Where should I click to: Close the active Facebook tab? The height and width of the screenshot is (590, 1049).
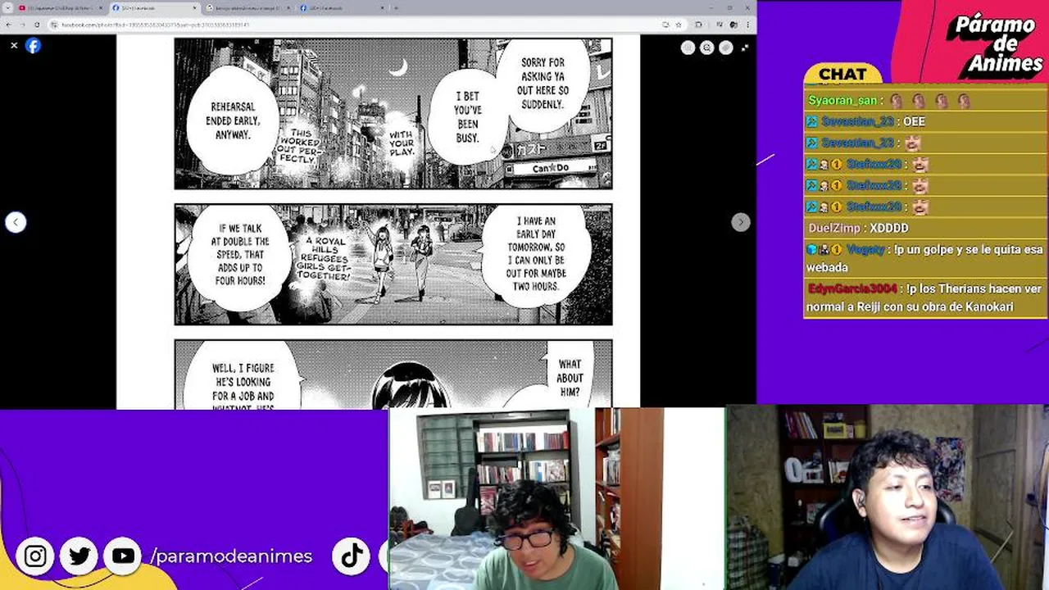pyautogui.click(x=195, y=7)
